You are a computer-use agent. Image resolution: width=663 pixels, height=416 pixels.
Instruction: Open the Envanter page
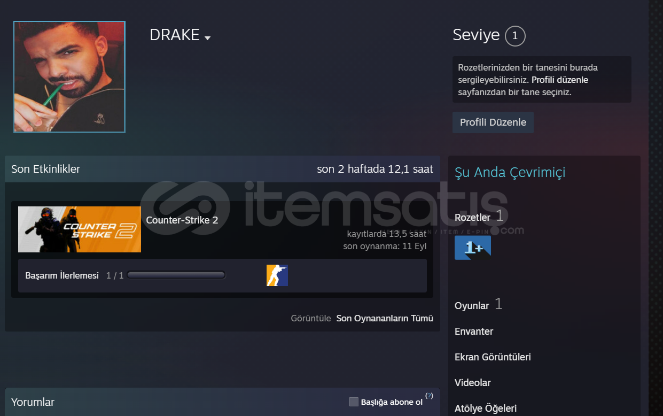(x=474, y=332)
